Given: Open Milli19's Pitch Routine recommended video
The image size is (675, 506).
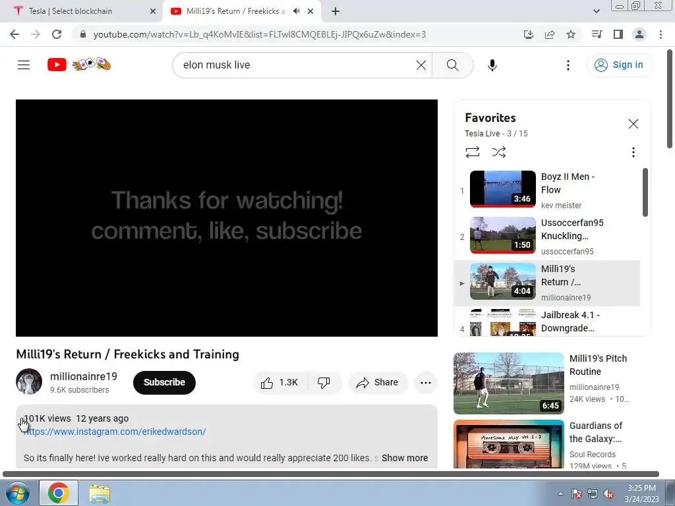Looking at the screenshot, I should click(508, 383).
